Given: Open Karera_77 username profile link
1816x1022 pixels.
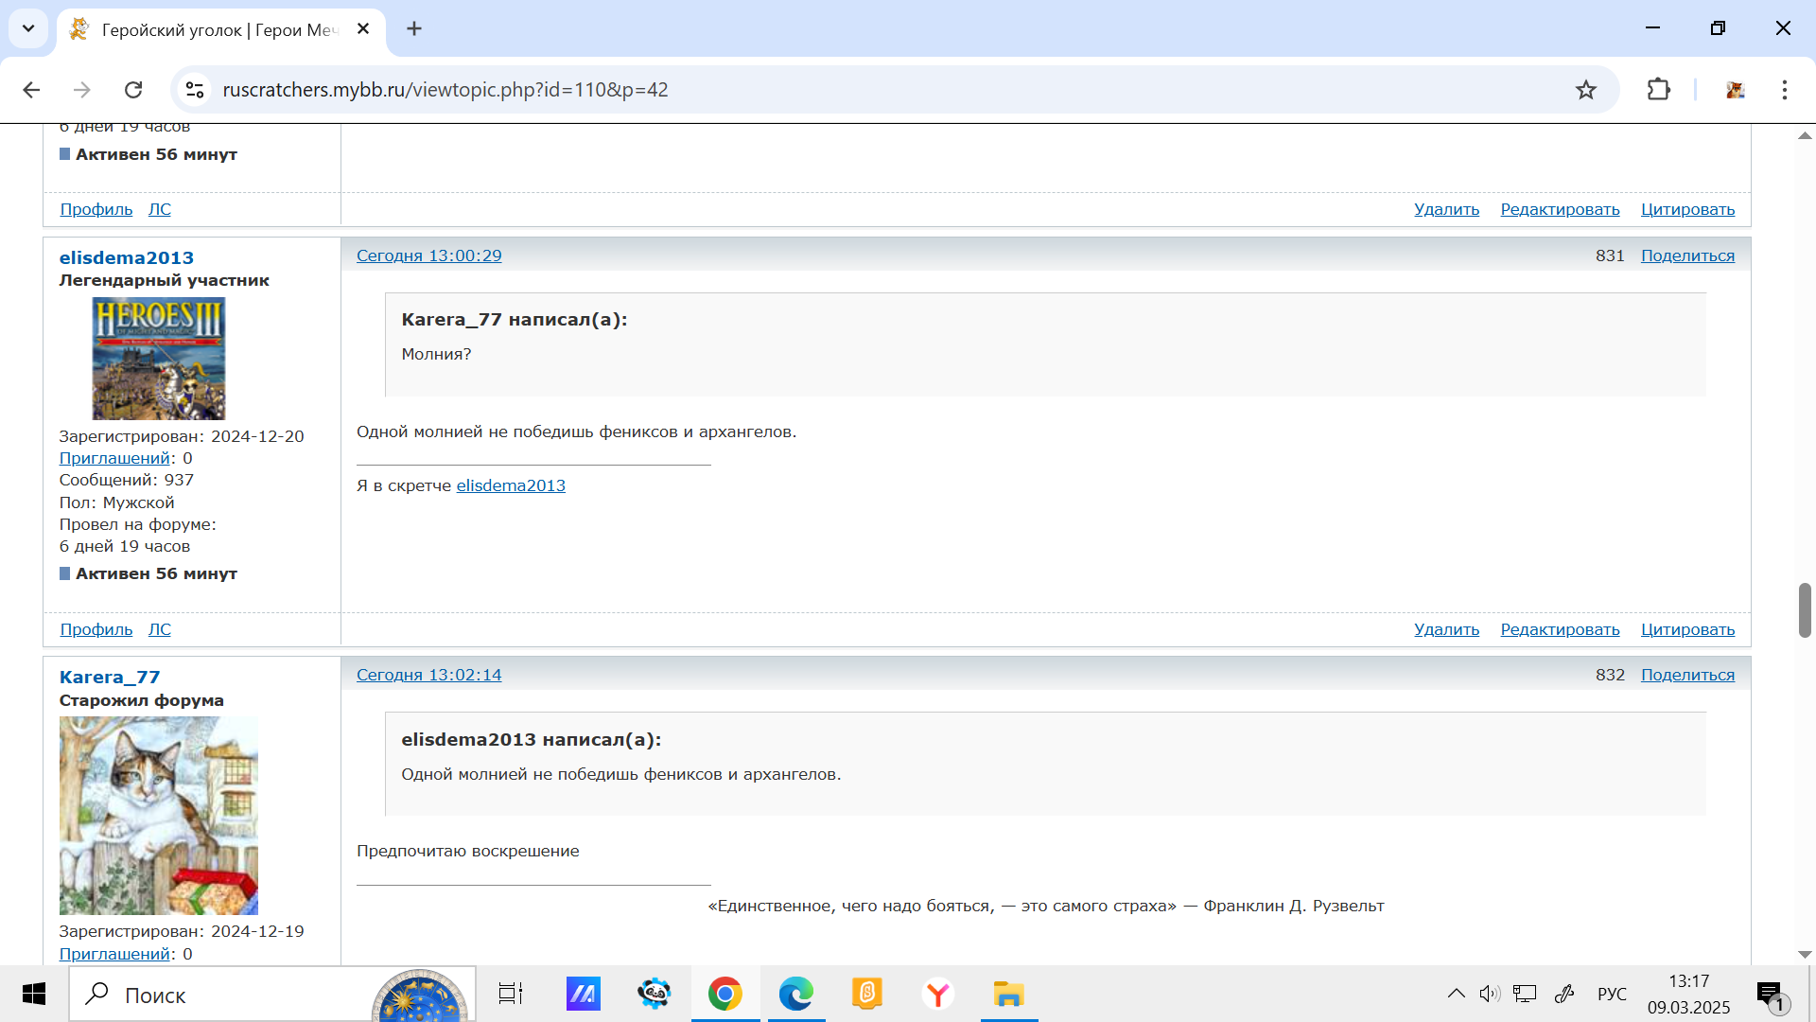Looking at the screenshot, I should tap(110, 677).
